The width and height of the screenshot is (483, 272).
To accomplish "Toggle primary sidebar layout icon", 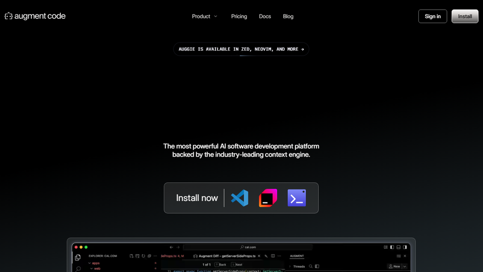I will point(392,247).
